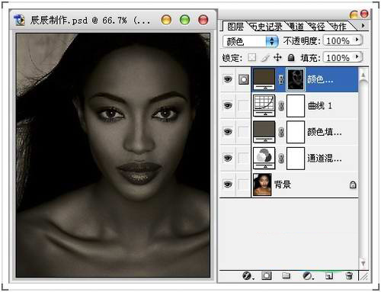Open the layers panel flyout menu arrow
This screenshot has height=292, width=381.
(x=363, y=26)
